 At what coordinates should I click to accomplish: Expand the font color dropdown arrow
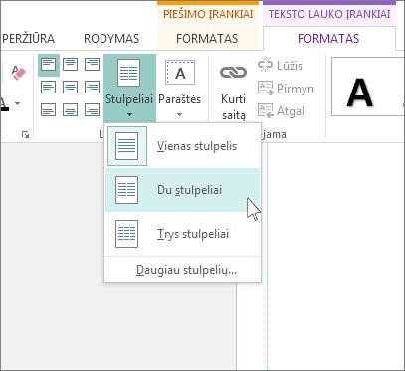17,103
